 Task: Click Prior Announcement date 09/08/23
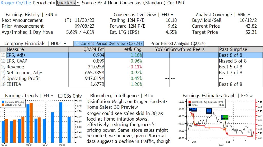(x=84, y=26)
